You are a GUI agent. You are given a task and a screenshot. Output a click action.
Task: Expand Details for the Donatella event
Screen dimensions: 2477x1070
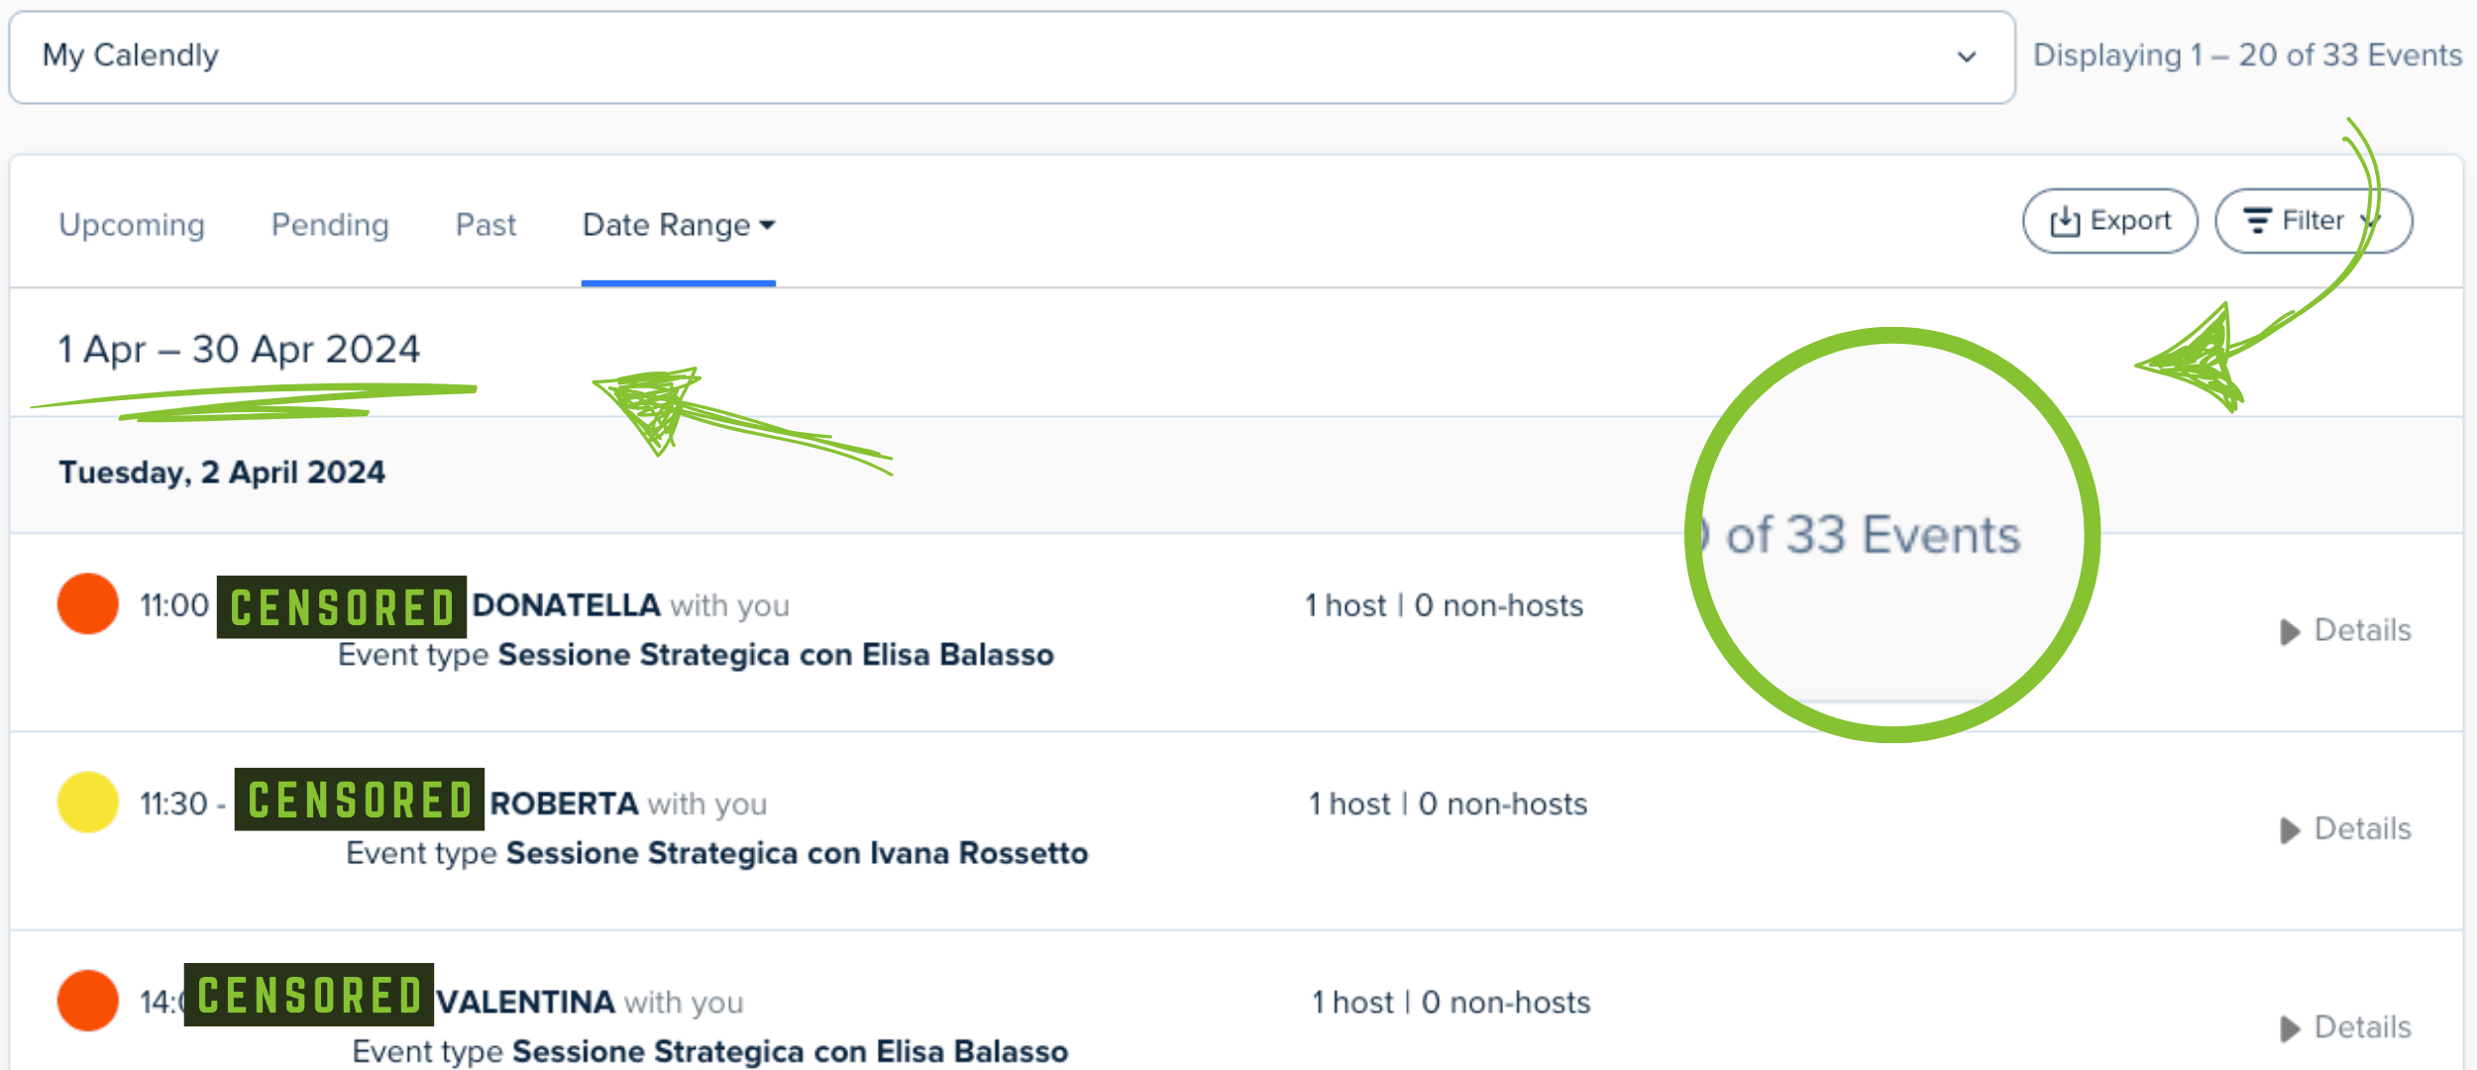(2346, 631)
